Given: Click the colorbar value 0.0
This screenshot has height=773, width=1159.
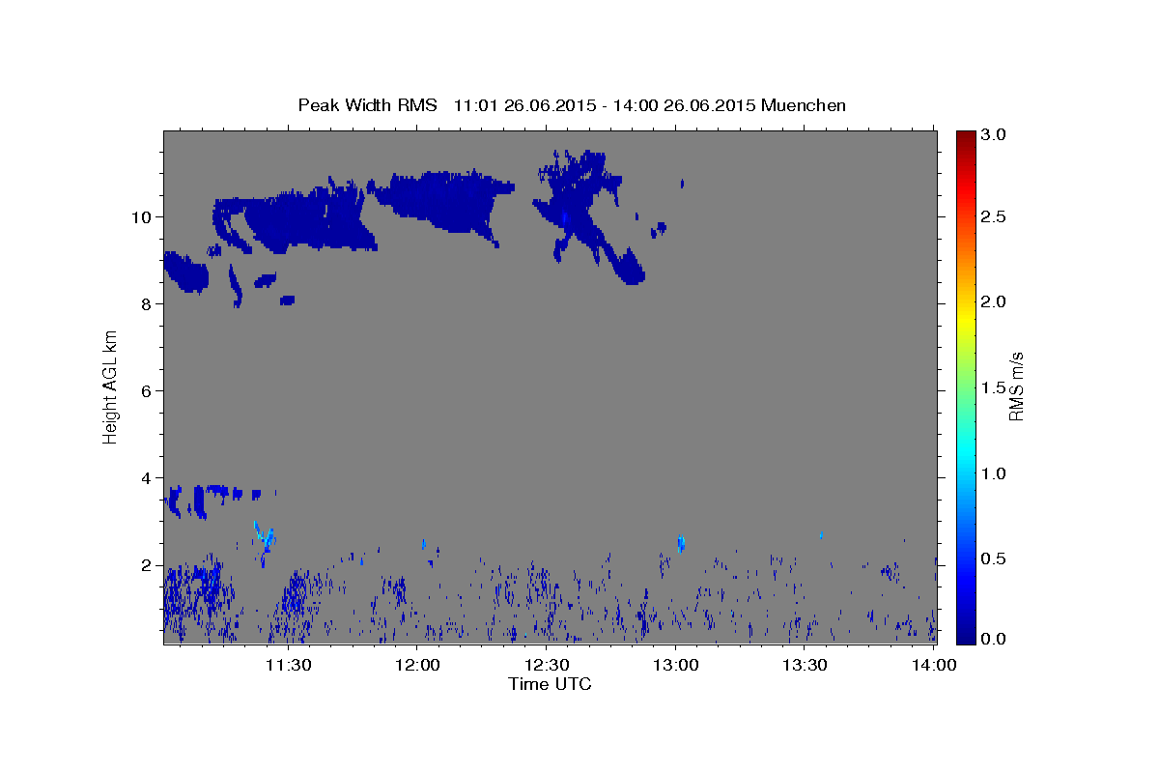Looking at the screenshot, I should [x=994, y=639].
